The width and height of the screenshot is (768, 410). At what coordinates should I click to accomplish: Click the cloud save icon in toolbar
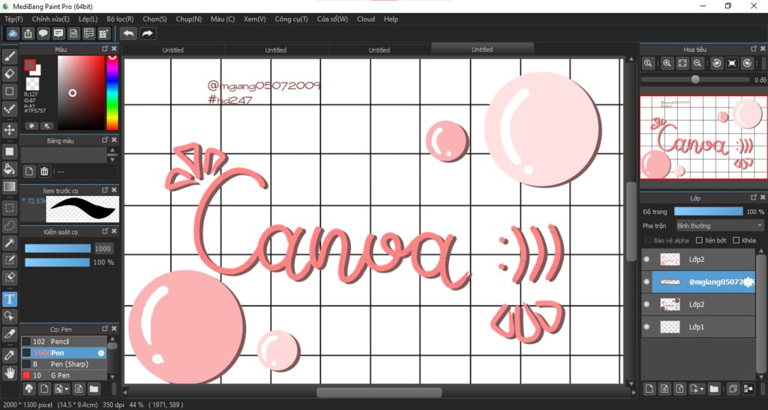(13, 33)
